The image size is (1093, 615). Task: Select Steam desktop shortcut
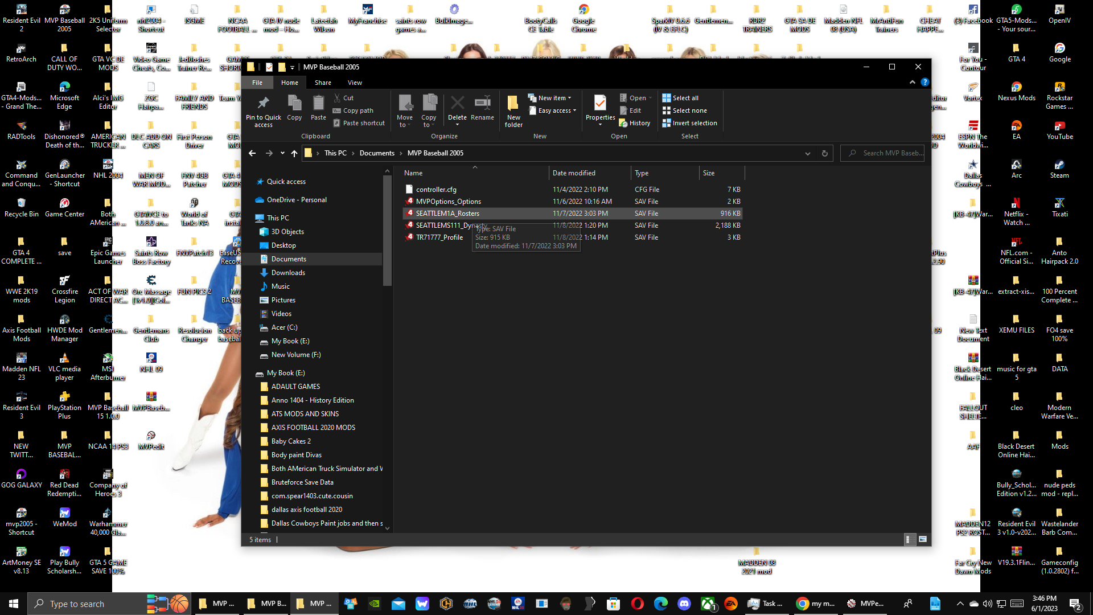[1059, 170]
